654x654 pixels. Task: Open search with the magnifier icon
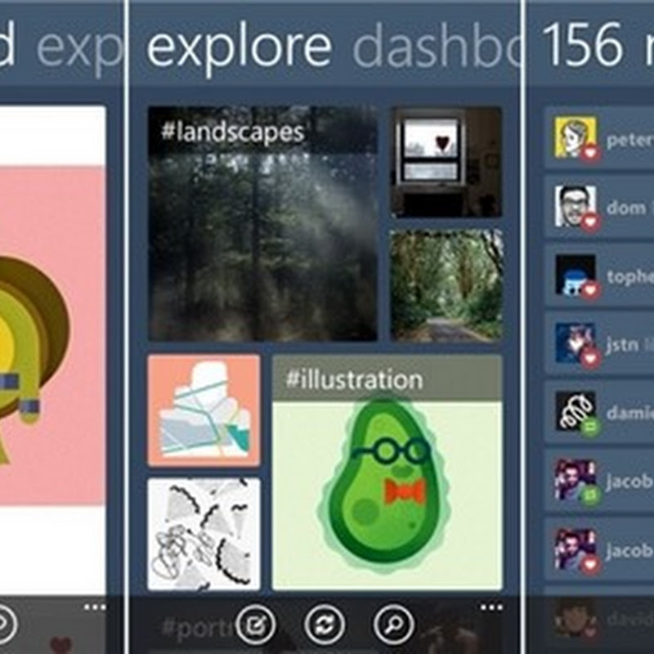393,625
